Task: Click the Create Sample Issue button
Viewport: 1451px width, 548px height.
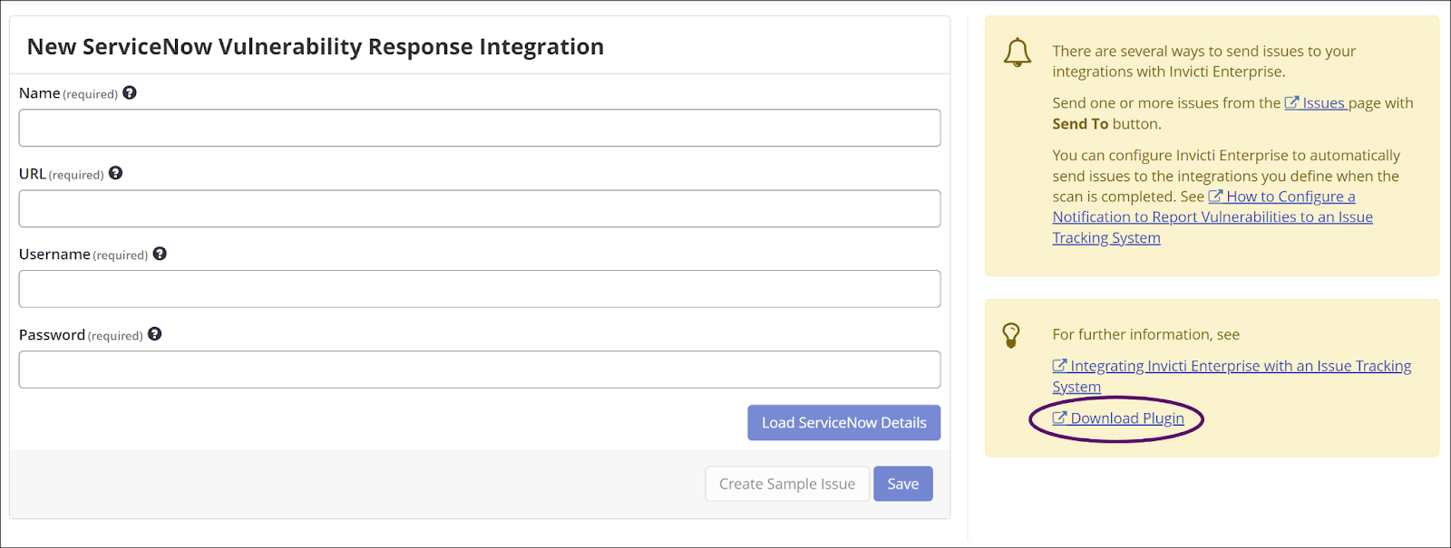Action: point(786,483)
